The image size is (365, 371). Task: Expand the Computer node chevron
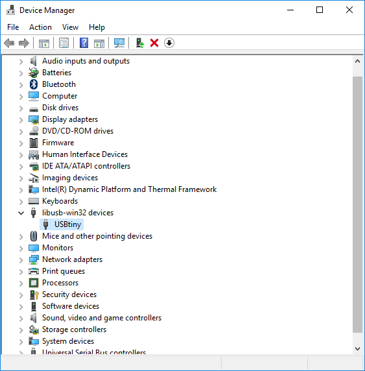pos(21,97)
